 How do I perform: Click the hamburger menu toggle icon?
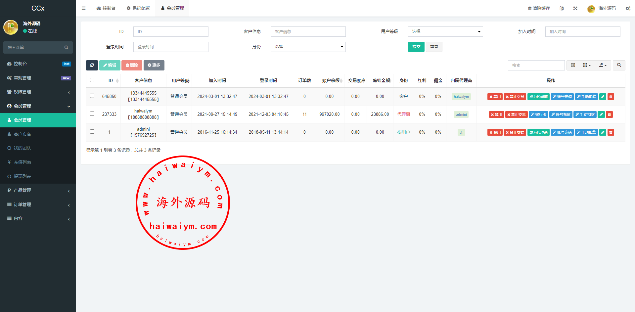click(x=84, y=8)
